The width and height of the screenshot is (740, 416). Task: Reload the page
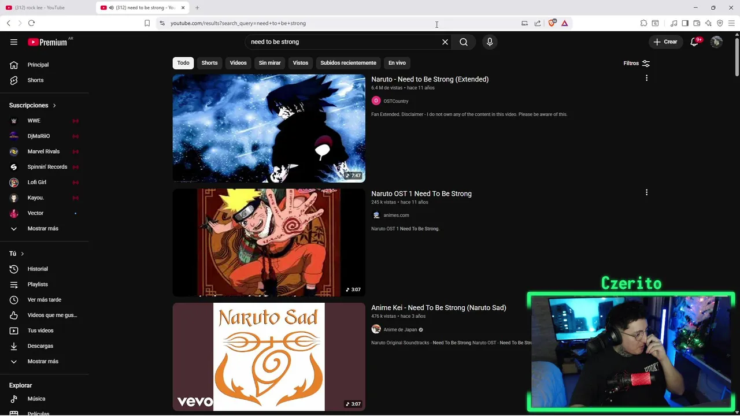(x=31, y=23)
